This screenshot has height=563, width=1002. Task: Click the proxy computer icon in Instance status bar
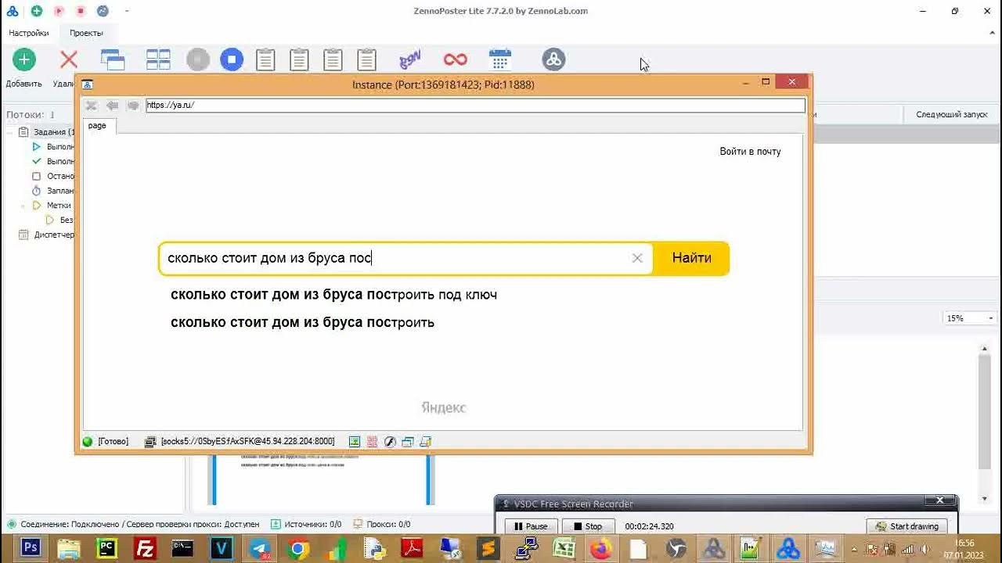(150, 442)
